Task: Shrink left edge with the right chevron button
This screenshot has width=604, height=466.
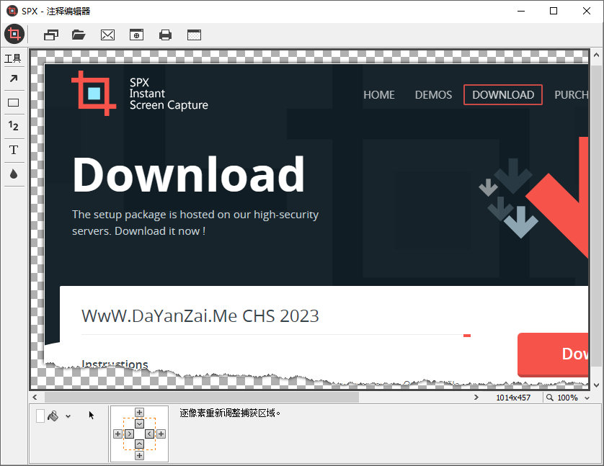Action: pyautogui.click(x=129, y=434)
